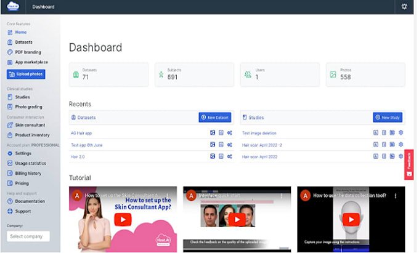419x253 pixels.
Task: Click the Haut.AI cloud logo
Action: coord(13,6)
